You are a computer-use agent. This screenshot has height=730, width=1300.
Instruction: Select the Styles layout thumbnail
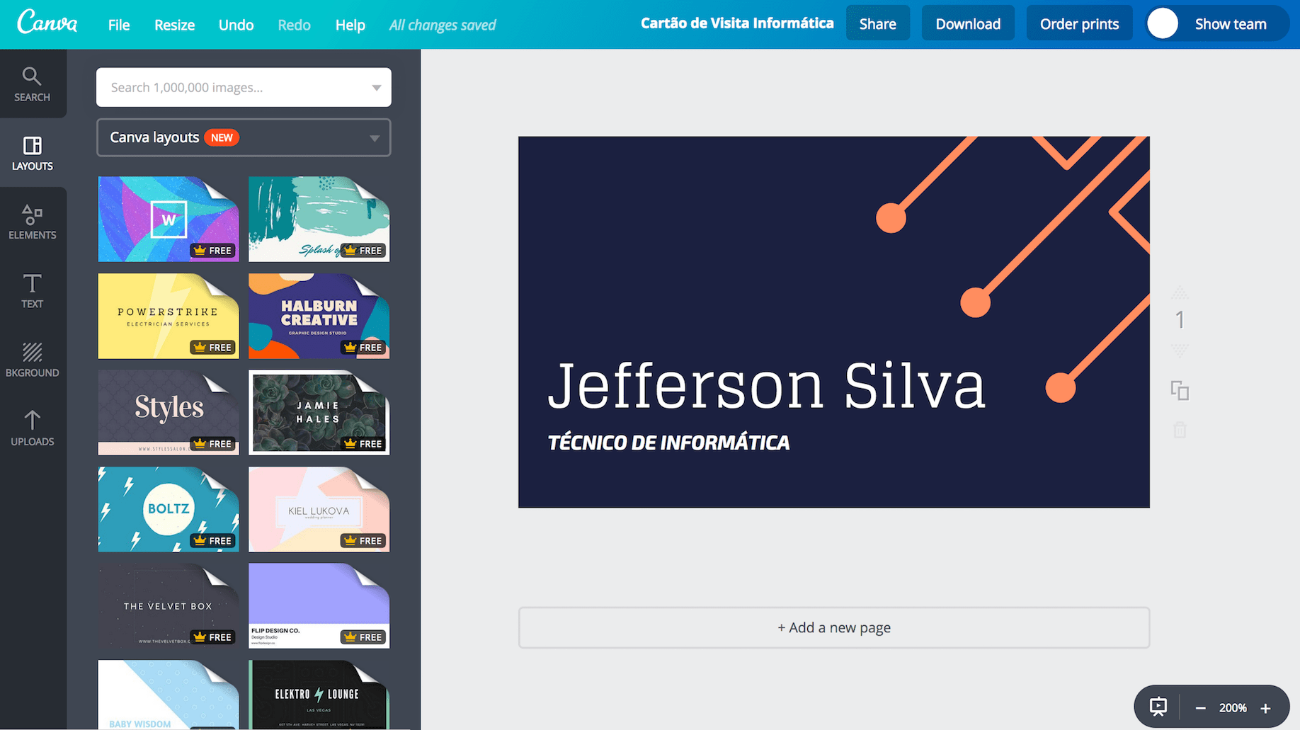click(169, 412)
